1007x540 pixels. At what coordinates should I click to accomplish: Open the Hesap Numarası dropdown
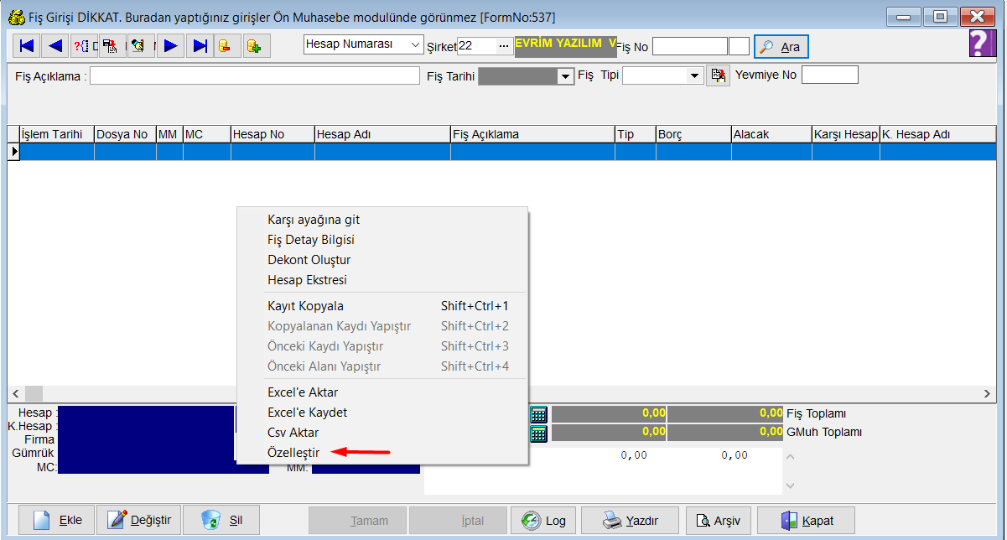(x=363, y=45)
